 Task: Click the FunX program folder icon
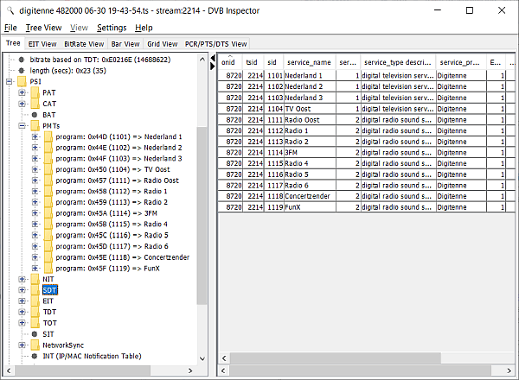click(x=48, y=269)
